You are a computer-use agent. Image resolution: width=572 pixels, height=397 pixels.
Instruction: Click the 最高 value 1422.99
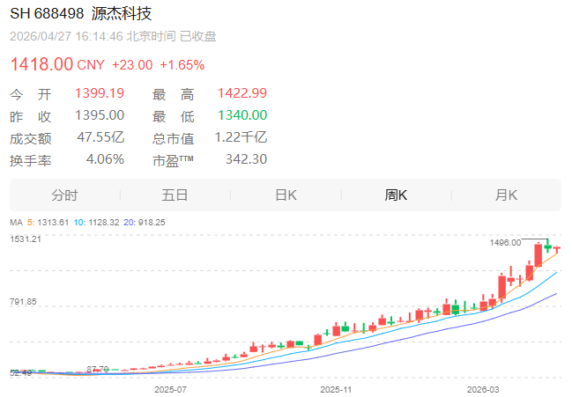click(x=242, y=93)
